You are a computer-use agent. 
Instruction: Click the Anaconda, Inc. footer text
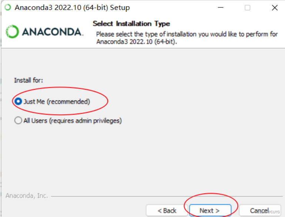pos(27,196)
